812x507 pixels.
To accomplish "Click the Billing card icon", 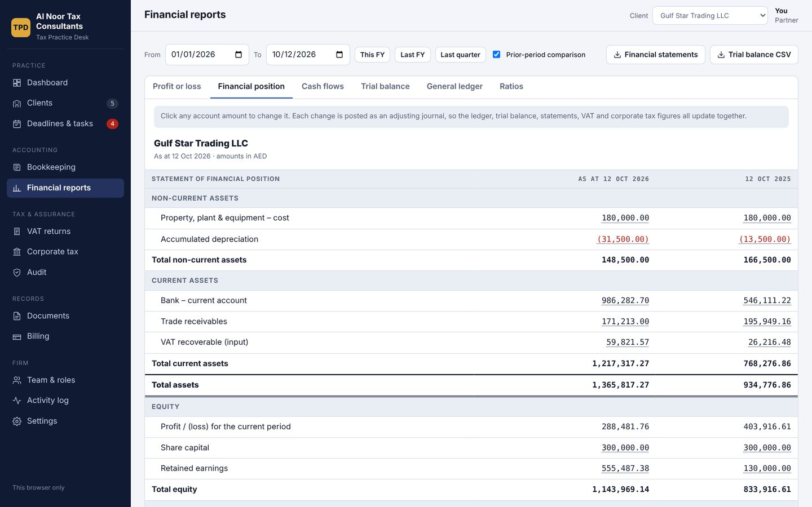I will [x=17, y=336].
